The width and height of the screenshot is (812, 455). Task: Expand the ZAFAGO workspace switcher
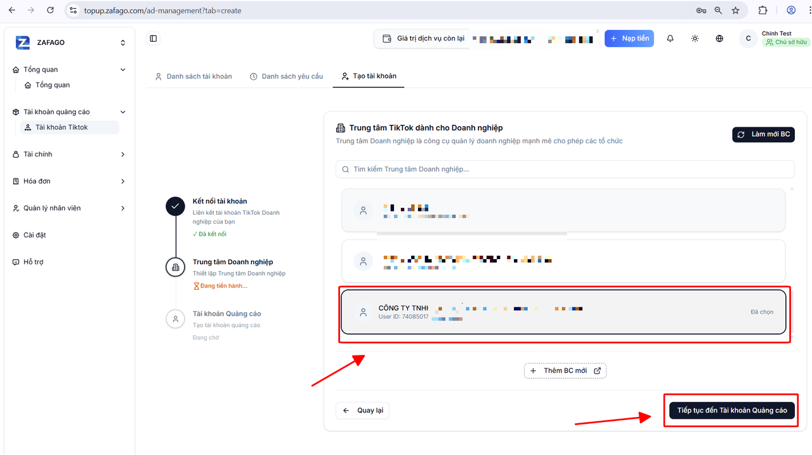tap(123, 42)
